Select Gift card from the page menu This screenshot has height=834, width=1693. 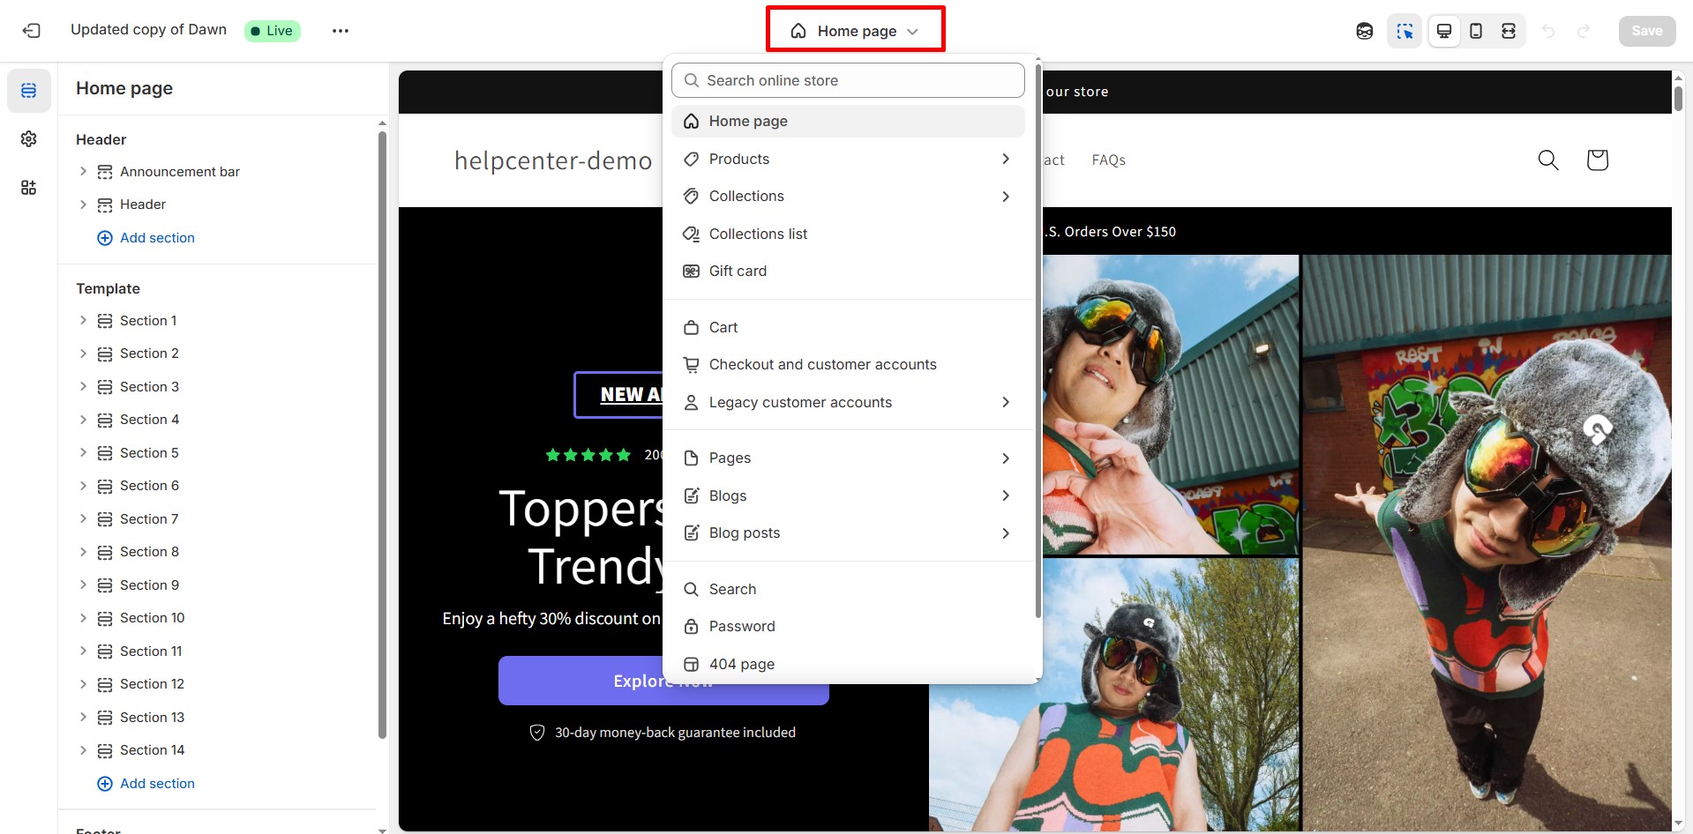tap(738, 271)
